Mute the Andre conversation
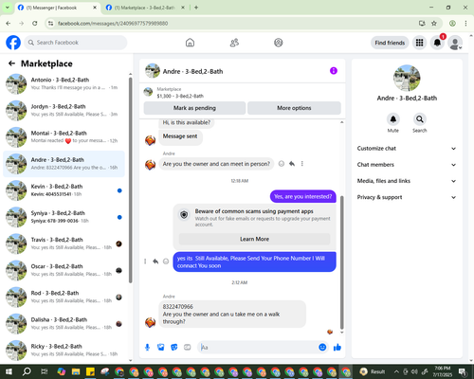Viewport: 474px width, 379px height. tap(393, 119)
